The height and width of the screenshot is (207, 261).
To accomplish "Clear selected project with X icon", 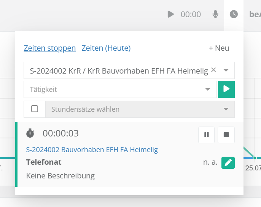I will pos(213,70).
